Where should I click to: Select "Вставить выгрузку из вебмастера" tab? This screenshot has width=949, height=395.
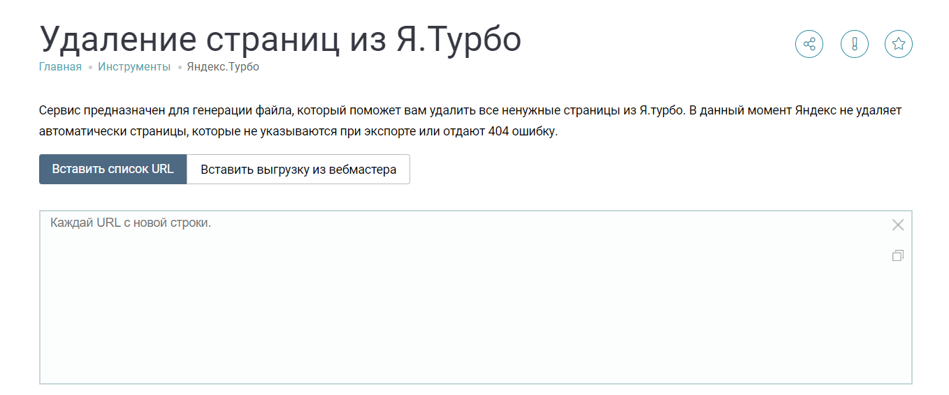point(298,170)
